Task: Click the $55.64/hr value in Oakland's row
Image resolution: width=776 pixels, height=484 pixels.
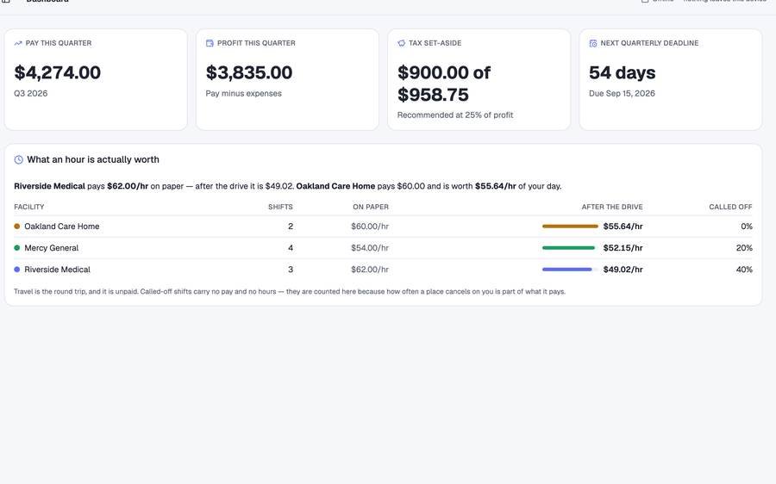Action: point(623,226)
